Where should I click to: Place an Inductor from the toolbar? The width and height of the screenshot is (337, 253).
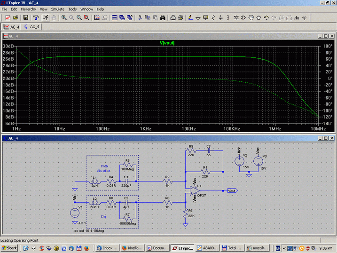228,17
